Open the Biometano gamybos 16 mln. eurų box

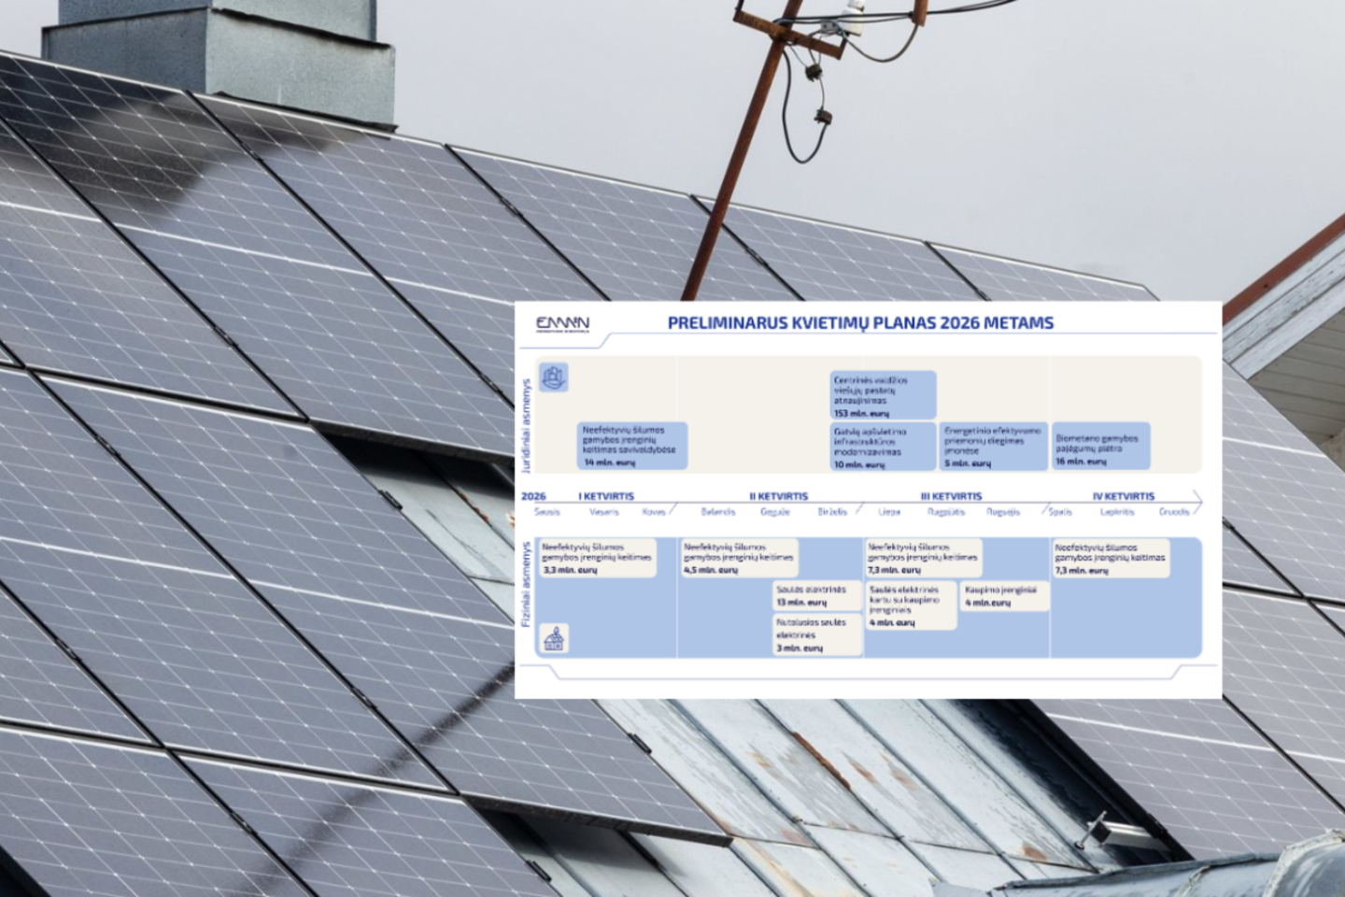[x=1100, y=447]
